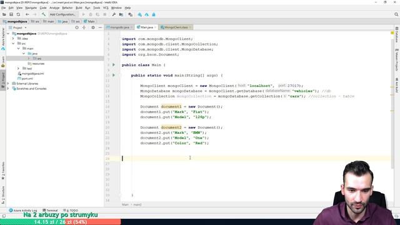The image size is (400, 225).
Task: Click the highlighted document1 variable declaration
Action: pos(171,107)
